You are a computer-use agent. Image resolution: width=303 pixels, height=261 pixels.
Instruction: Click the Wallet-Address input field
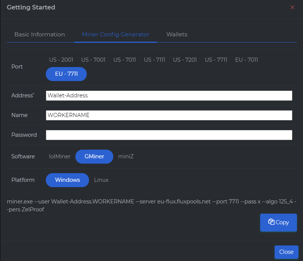tap(169, 95)
